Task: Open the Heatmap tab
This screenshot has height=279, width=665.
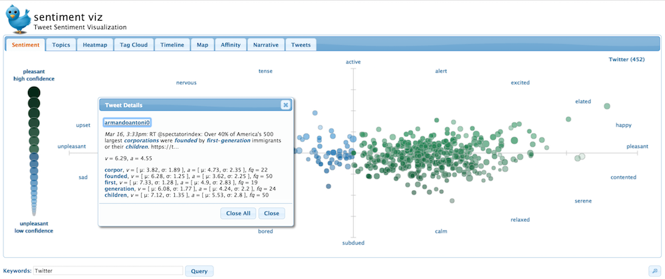Action: [x=94, y=45]
